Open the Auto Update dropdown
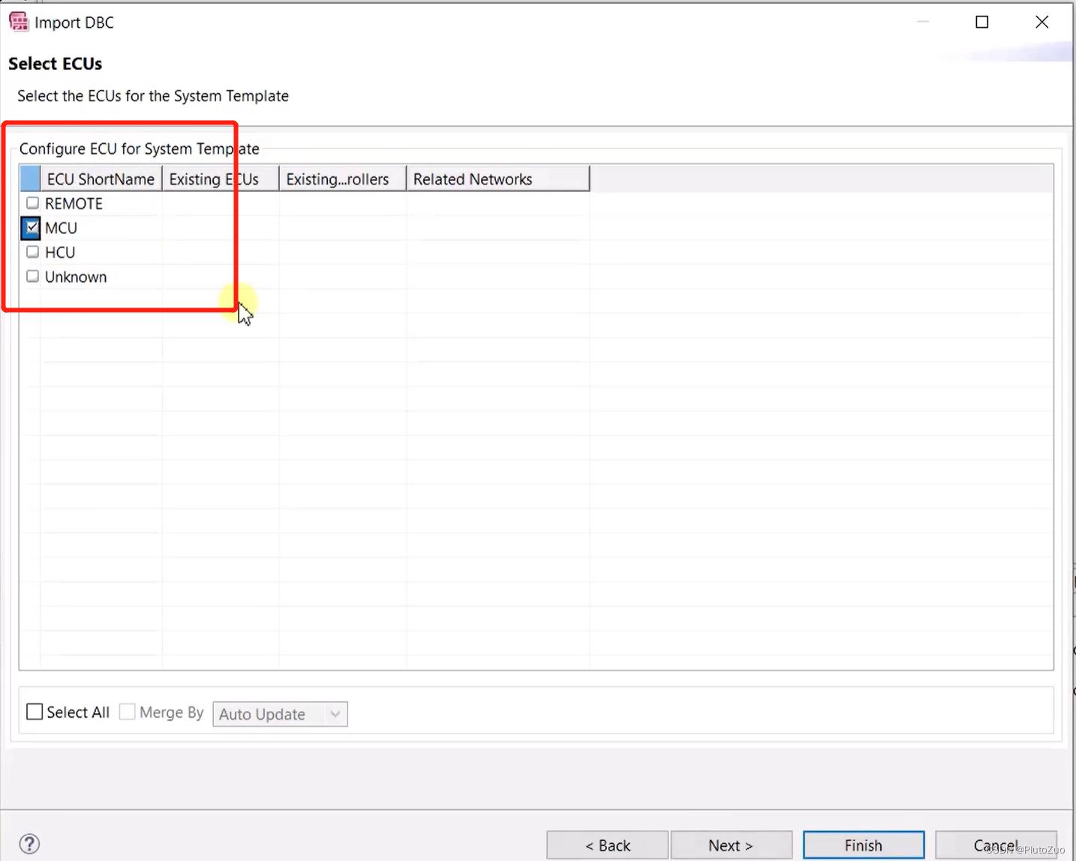The width and height of the screenshot is (1076, 861). point(280,714)
